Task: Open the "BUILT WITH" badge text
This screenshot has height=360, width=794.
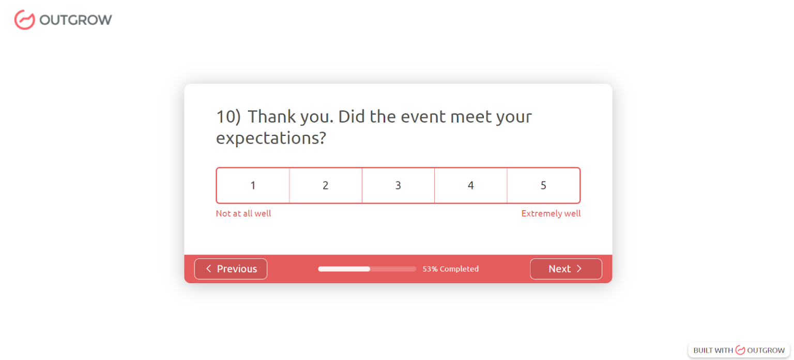Action: pyautogui.click(x=713, y=350)
